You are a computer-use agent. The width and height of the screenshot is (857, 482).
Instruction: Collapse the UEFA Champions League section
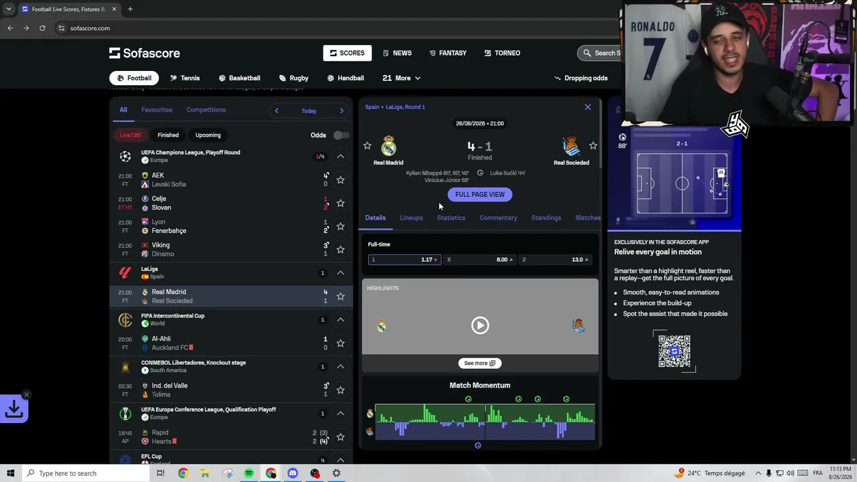pos(340,157)
